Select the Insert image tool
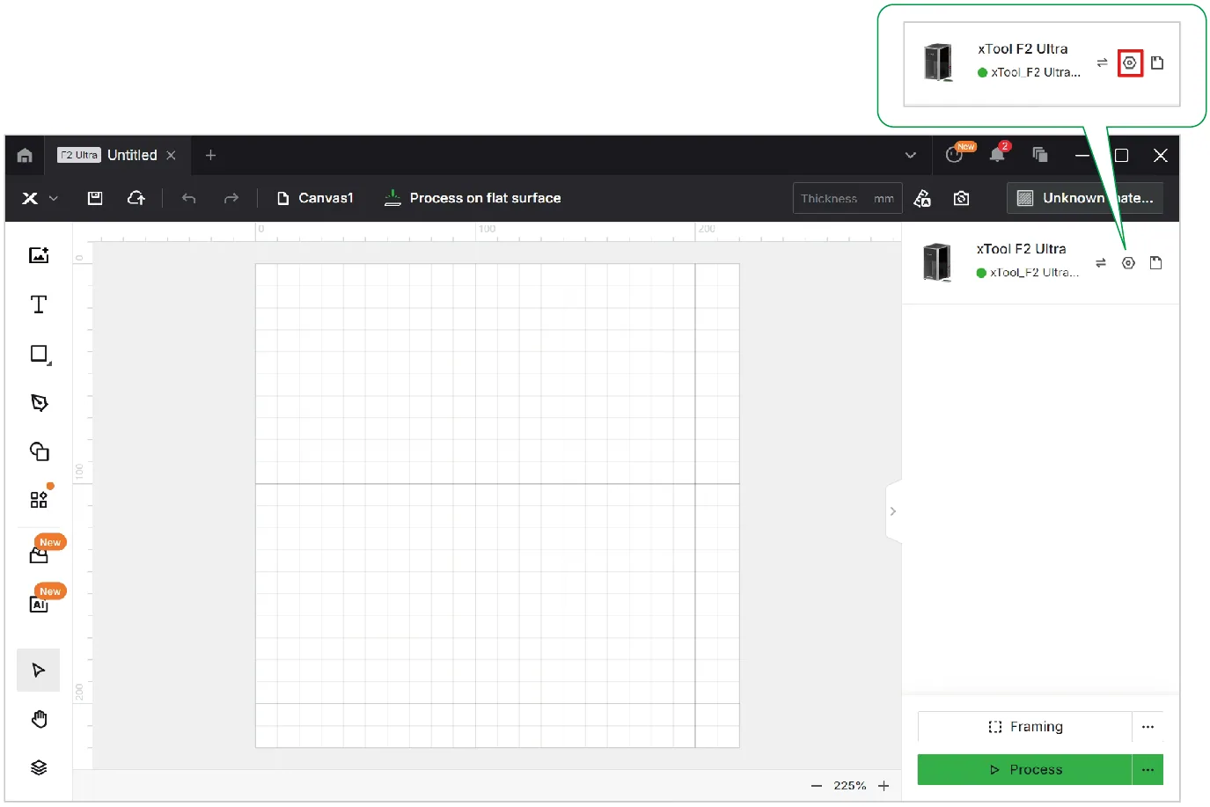Viewport: 1210px width, 807px height. [x=39, y=255]
